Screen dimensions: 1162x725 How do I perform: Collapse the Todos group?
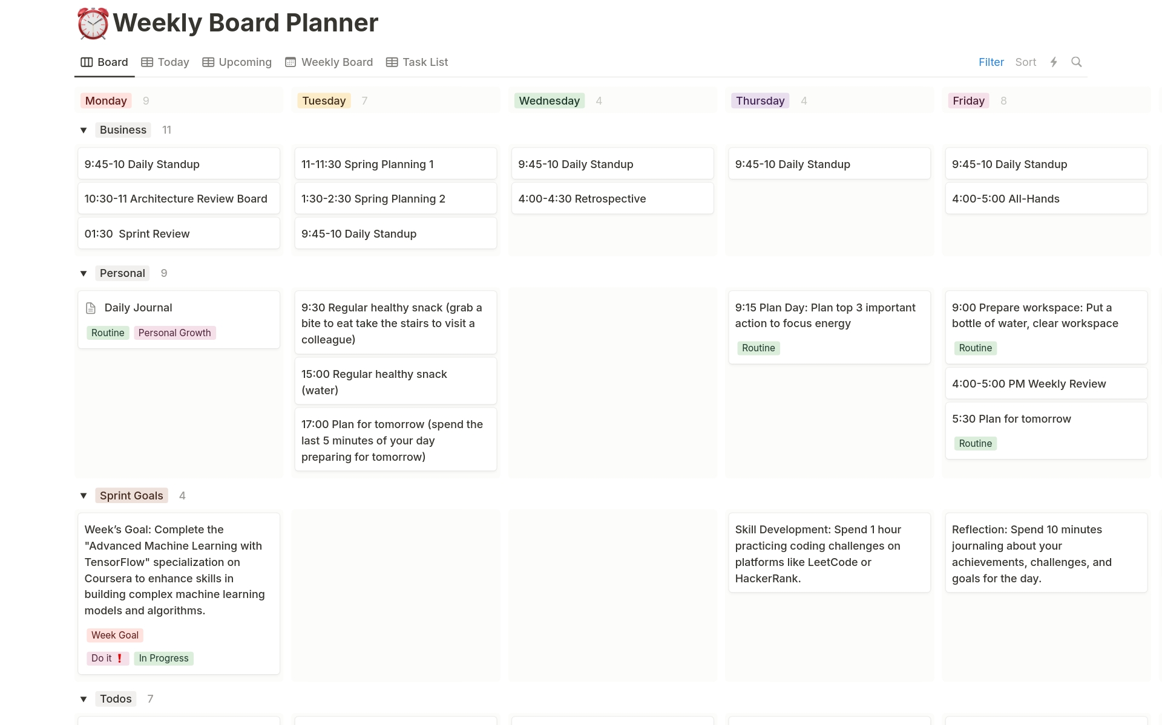[x=84, y=699]
